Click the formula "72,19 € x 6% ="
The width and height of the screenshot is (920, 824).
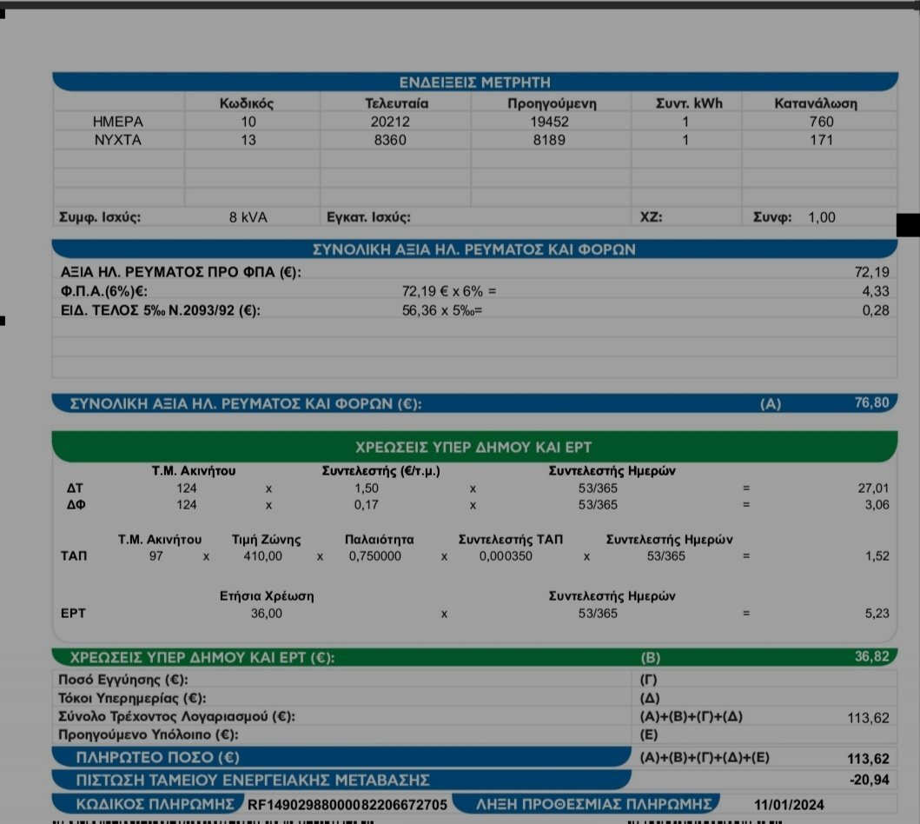pyautogui.click(x=449, y=291)
